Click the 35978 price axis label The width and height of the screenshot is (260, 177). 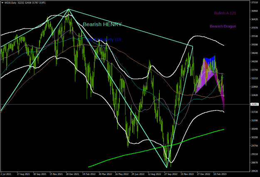pos(254,28)
